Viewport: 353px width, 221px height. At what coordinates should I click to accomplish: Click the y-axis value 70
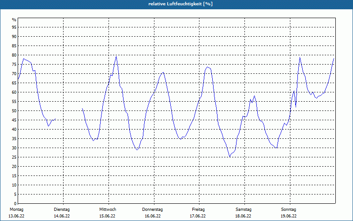pyautogui.click(x=14, y=74)
